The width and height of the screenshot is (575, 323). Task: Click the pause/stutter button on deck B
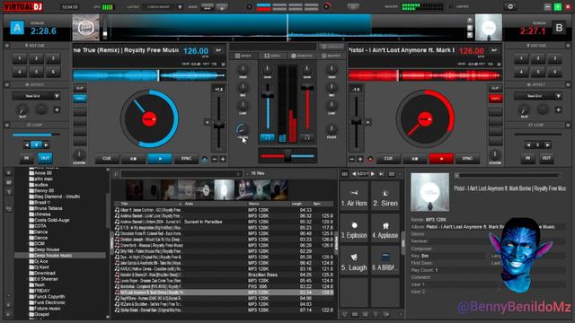[x=415, y=159]
